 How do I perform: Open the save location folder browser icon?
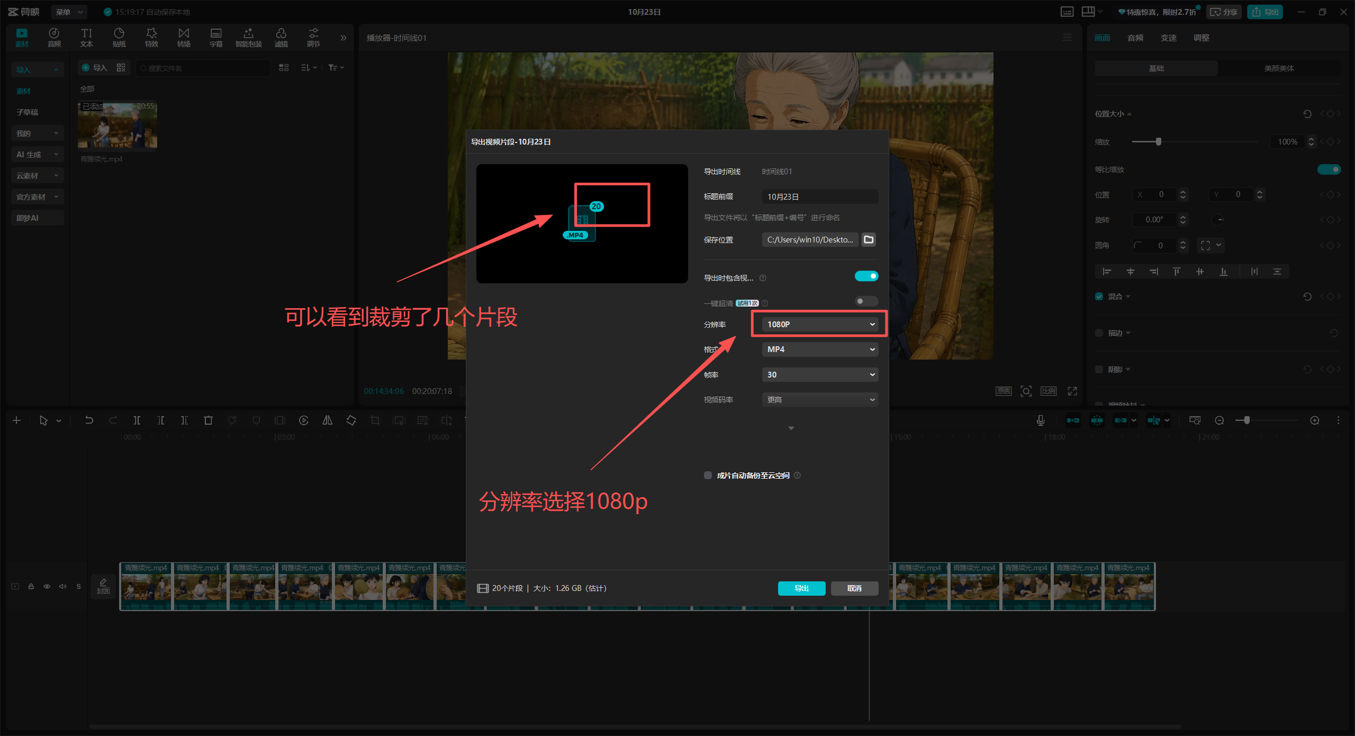(869, 240)
